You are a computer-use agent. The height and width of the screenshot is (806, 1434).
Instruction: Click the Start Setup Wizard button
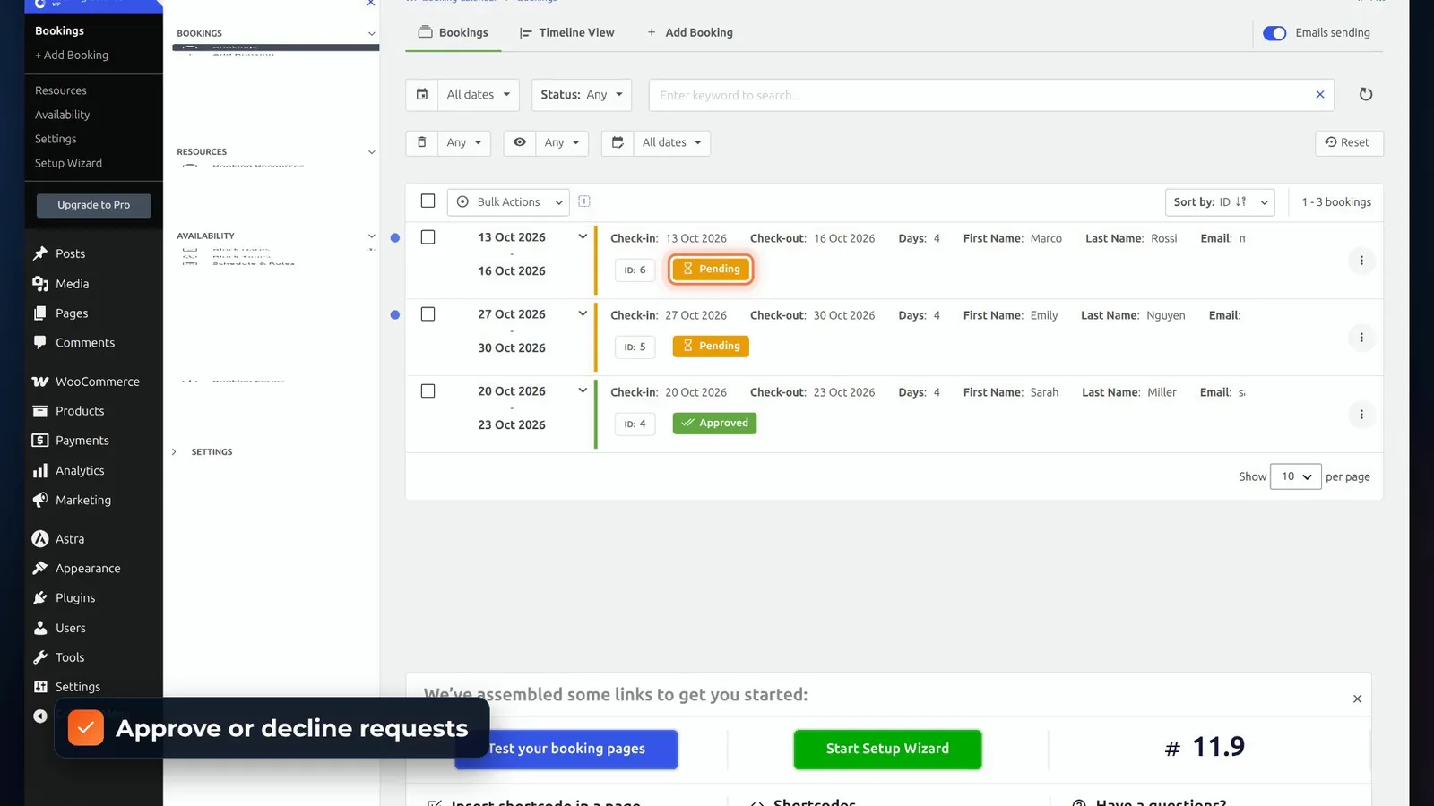point(887,749)
